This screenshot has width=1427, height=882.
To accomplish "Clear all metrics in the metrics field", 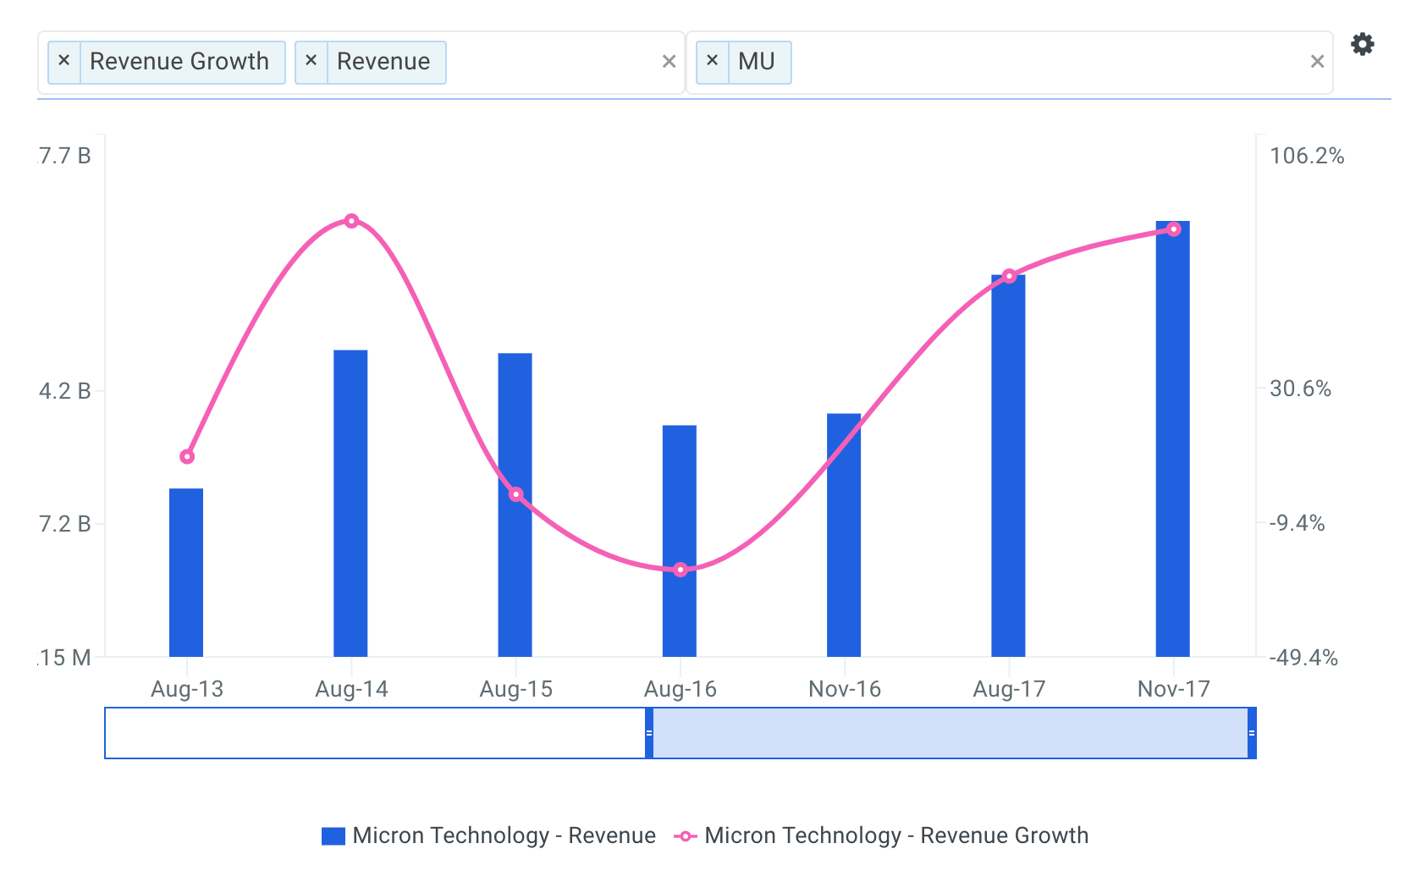I will (x=669, y=61).
